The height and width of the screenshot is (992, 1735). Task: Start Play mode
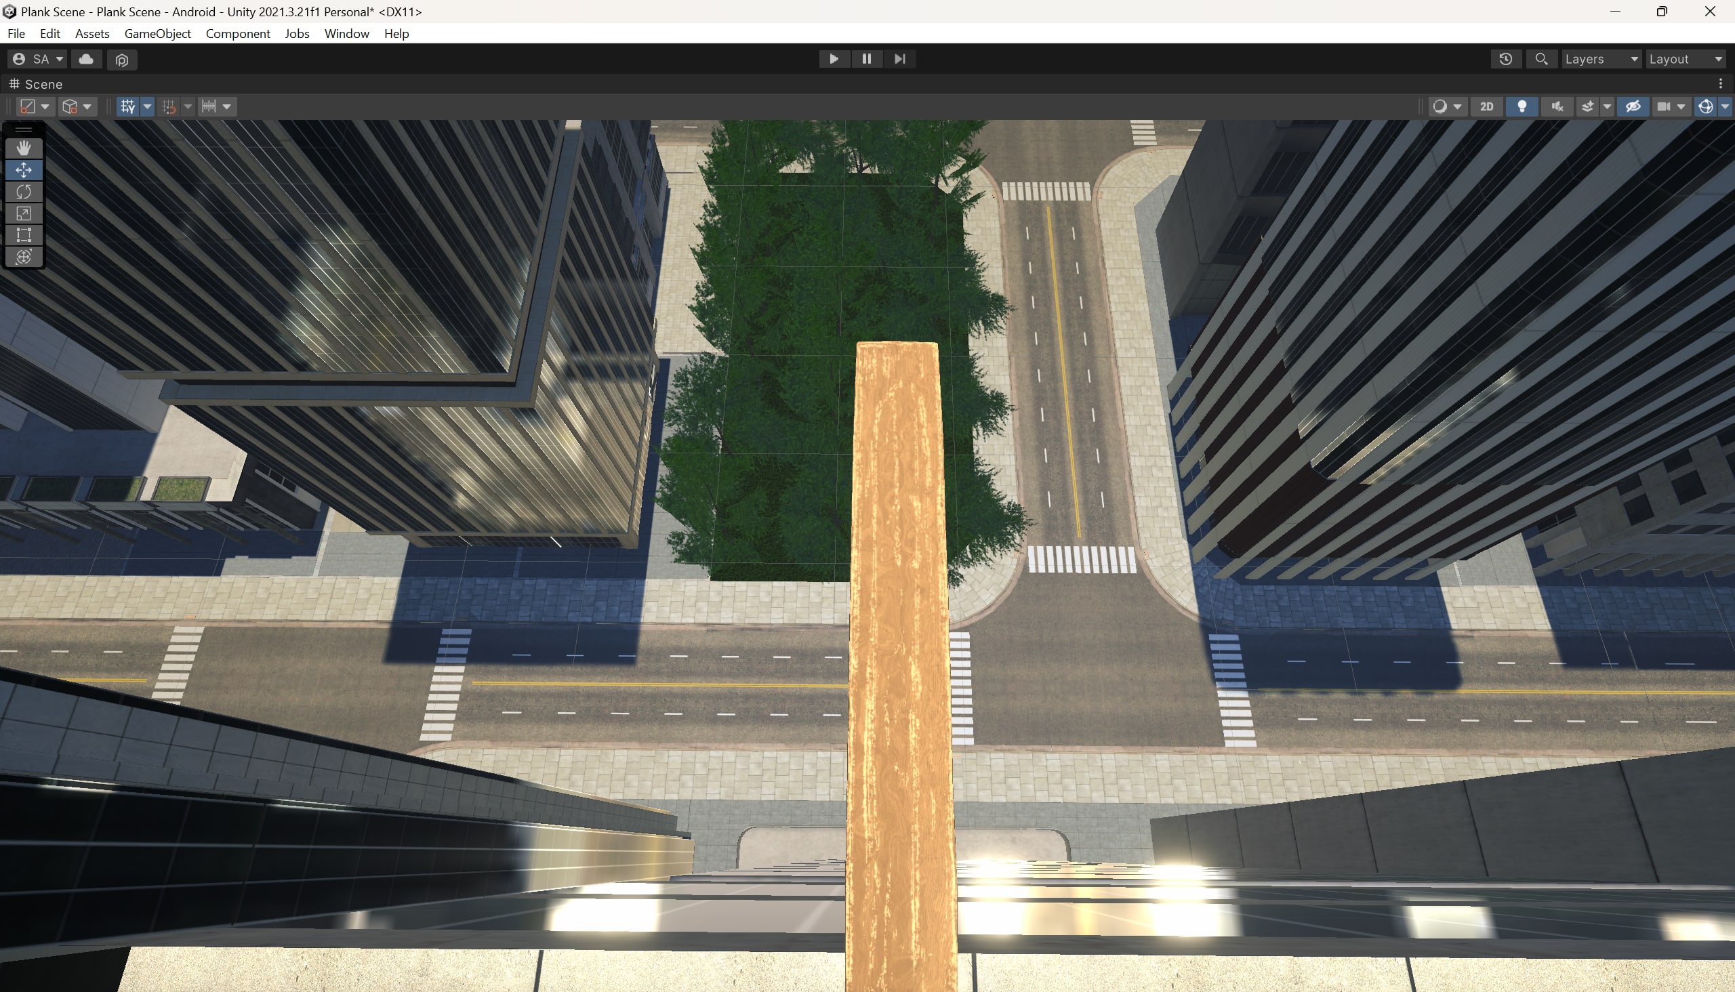[834, 59]
